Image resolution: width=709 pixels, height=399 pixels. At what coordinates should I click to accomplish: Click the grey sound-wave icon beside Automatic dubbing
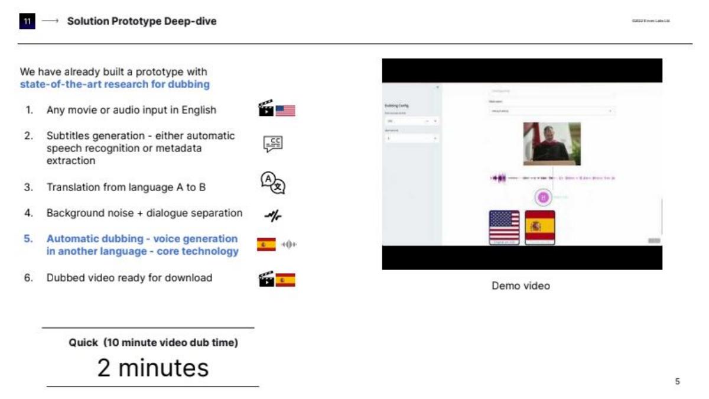[288, 244]
